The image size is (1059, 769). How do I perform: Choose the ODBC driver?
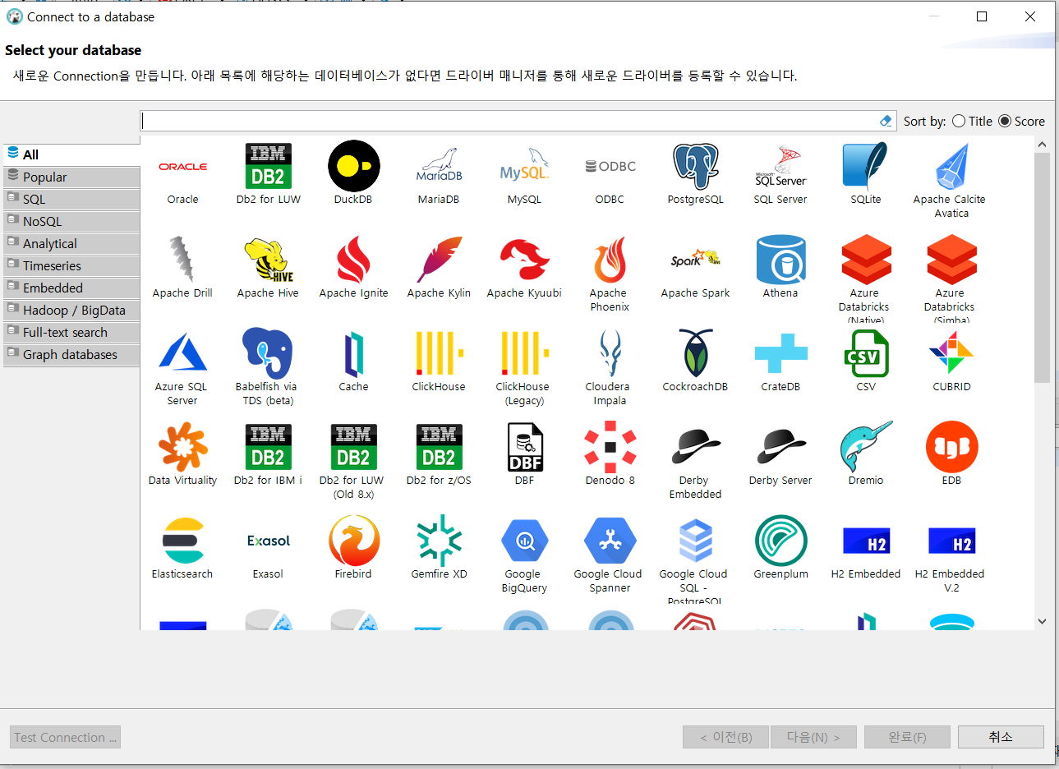(x=610, y=166)
